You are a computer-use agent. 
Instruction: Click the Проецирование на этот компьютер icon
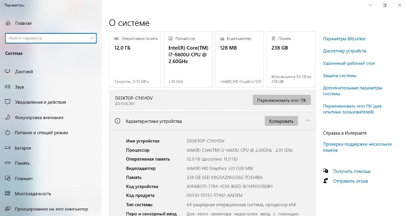[x=7, y=209]
